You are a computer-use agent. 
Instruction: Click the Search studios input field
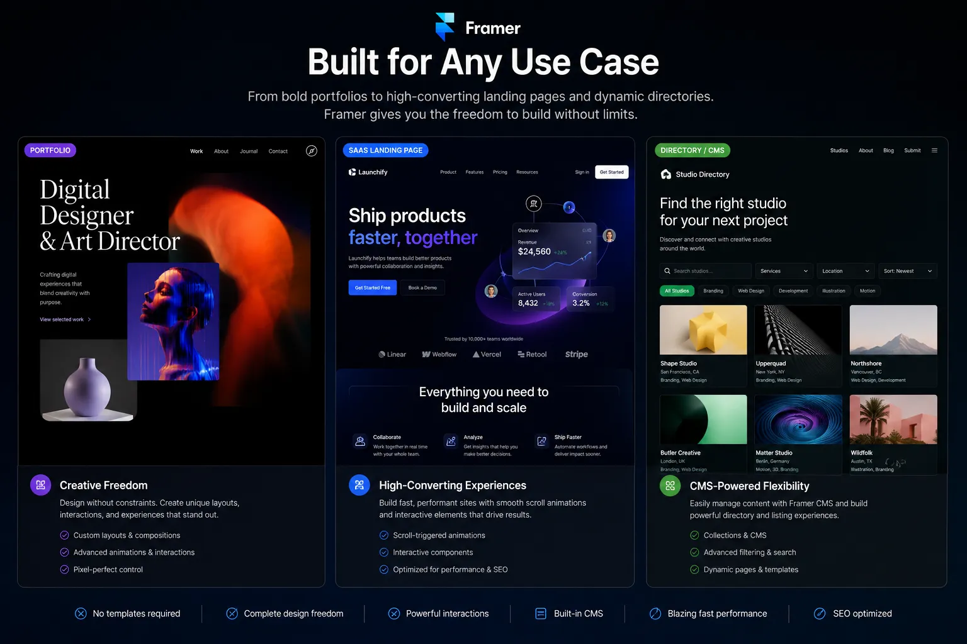(706, 271)
